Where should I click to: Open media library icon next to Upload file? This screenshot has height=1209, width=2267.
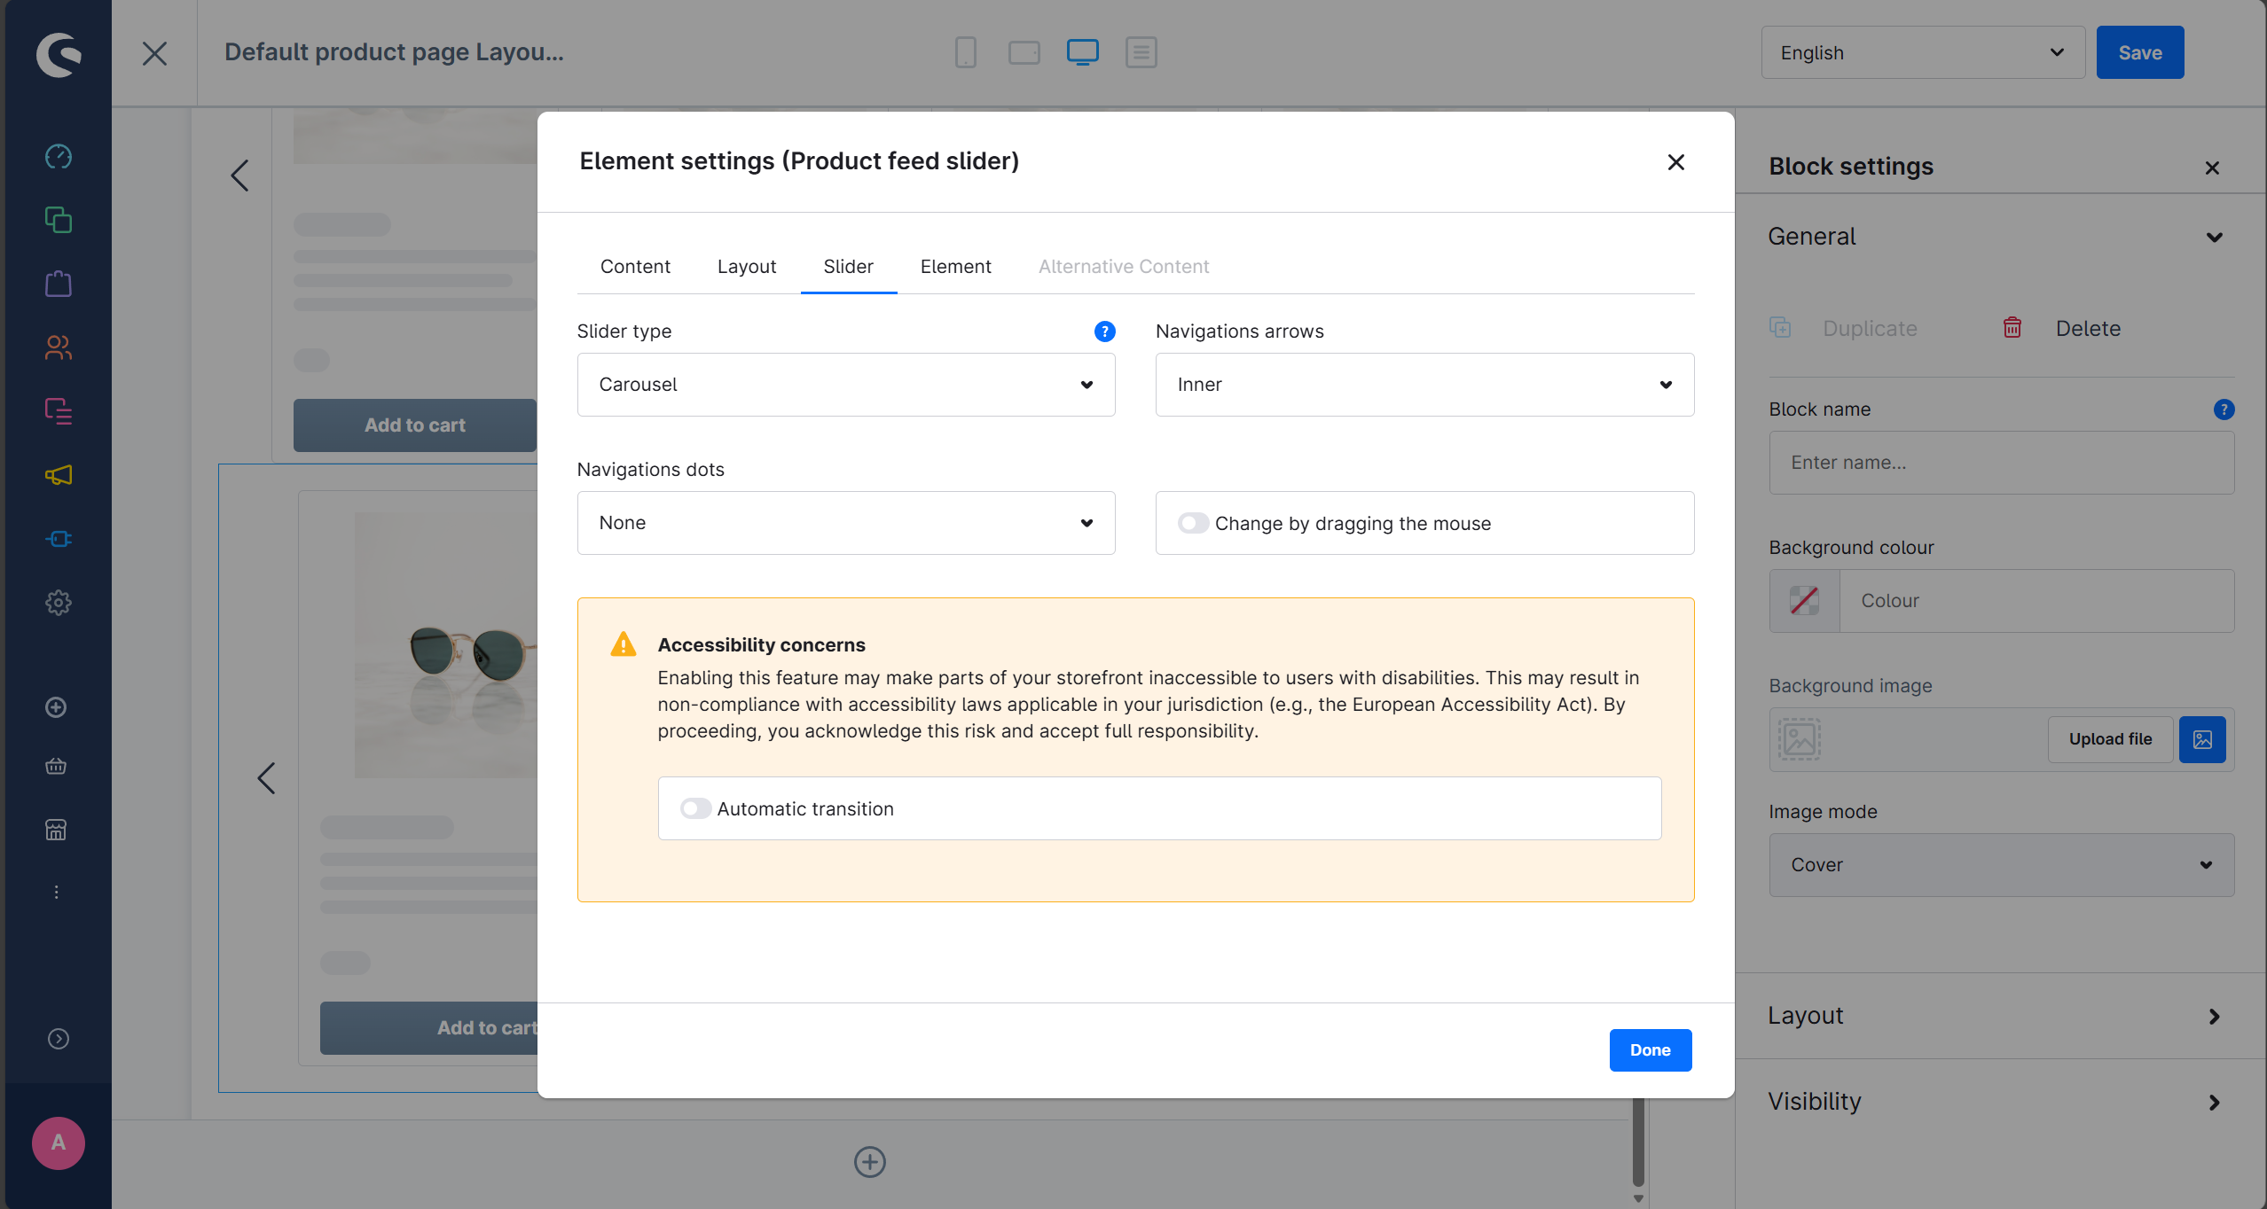point(2202,739)
